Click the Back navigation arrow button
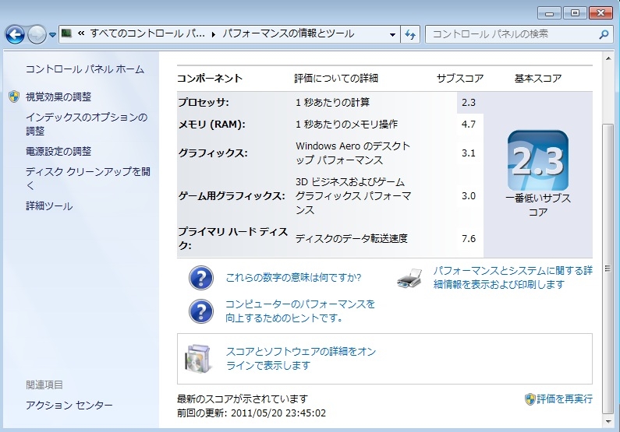Image resolution: width=620 pixels, height=432 pixels. pos(16,34)
